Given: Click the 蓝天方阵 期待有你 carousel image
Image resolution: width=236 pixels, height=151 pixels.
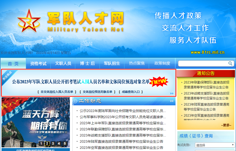Looking at the screenshot, I should [x=36, y=122].
